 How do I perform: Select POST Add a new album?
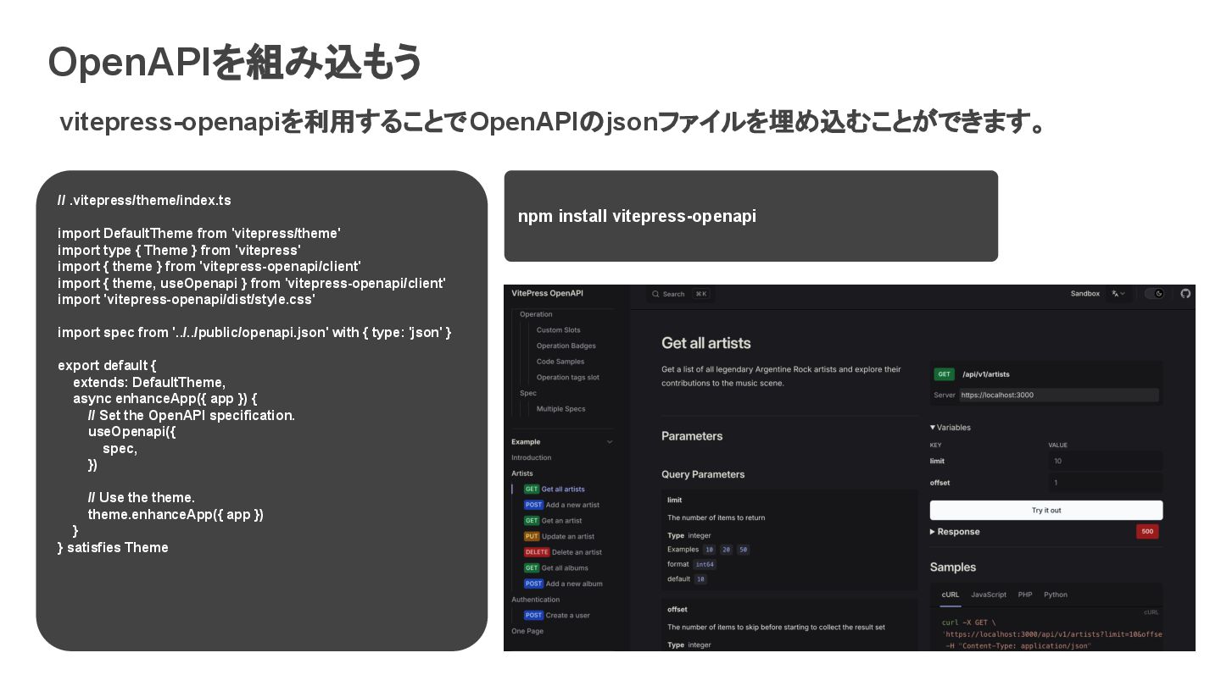click(563, 584)
